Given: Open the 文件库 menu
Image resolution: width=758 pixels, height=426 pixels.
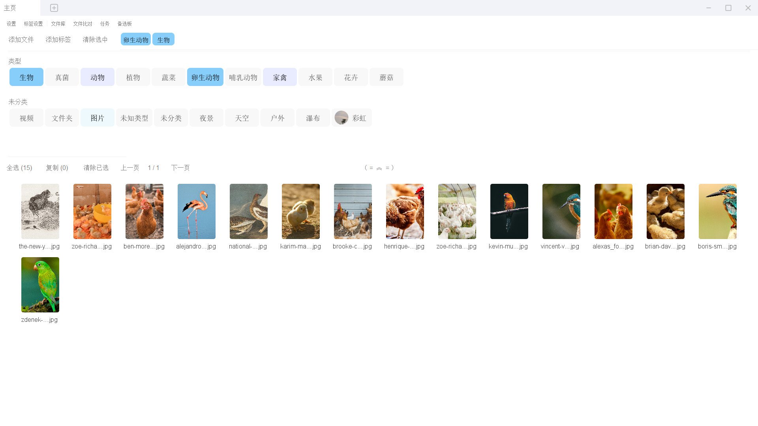Looking at the screenshot, I should click(58, 24).
